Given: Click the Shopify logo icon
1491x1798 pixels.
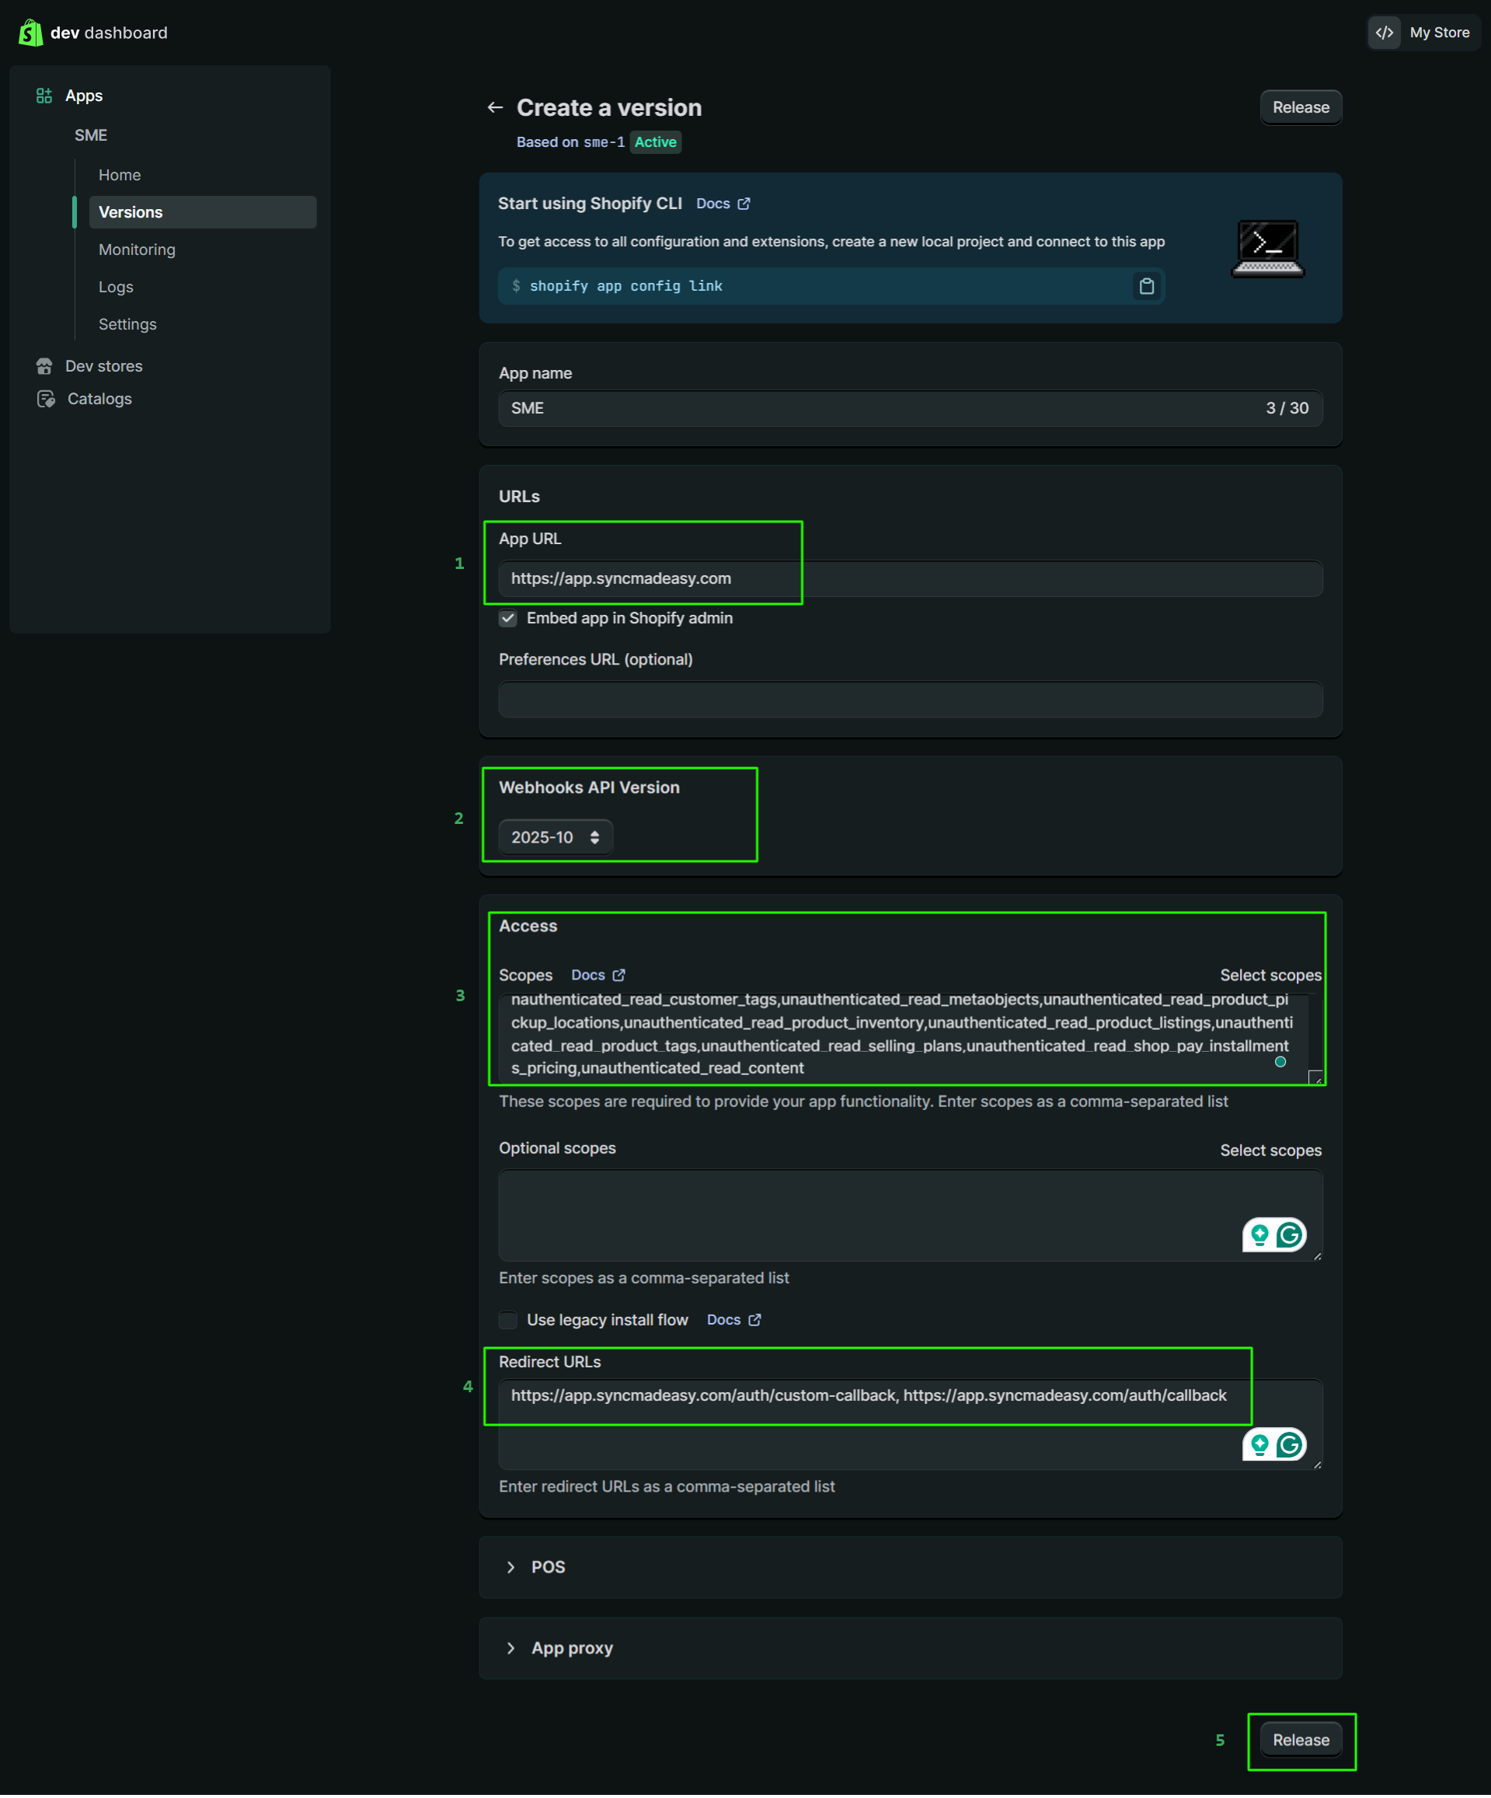Looking at the screenshot, I should (x=31, y=33).
